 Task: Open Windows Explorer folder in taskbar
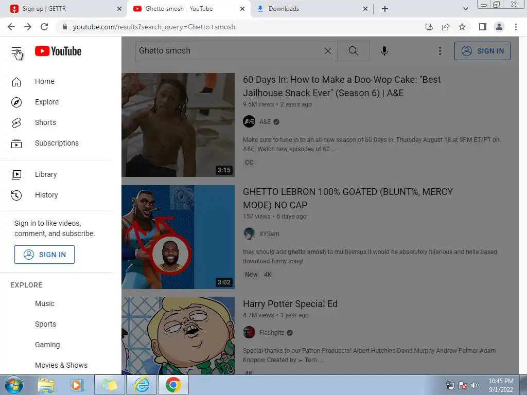46,385
